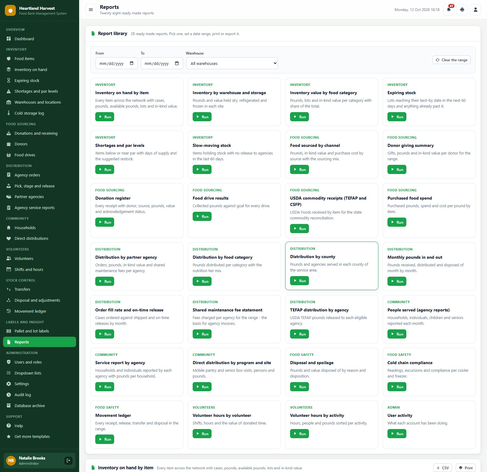The width and height of the screenshot is (487, 472).
Task: Run the Expiring stock report
Action: tap(397, 117)
